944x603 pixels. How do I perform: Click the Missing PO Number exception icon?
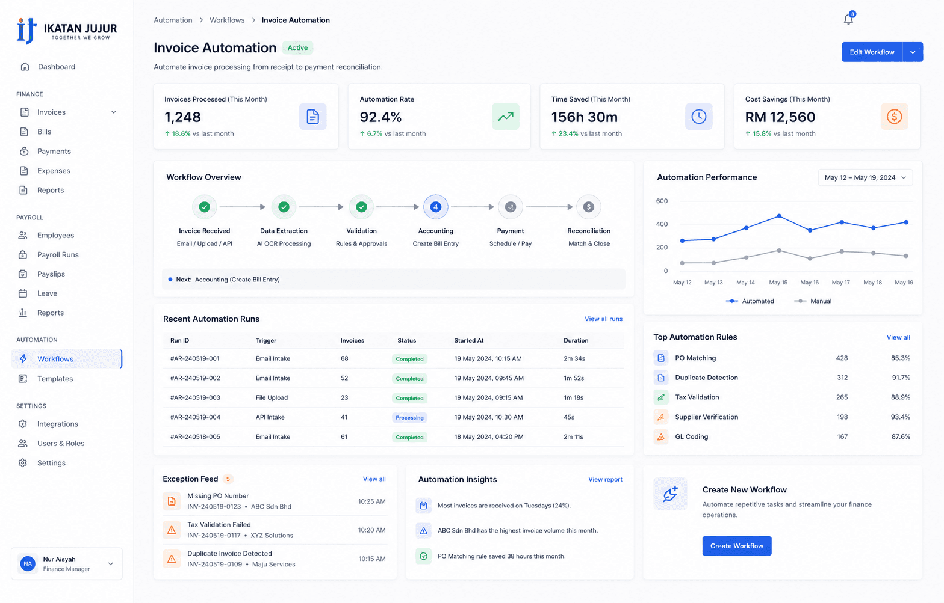click(172, 501)
